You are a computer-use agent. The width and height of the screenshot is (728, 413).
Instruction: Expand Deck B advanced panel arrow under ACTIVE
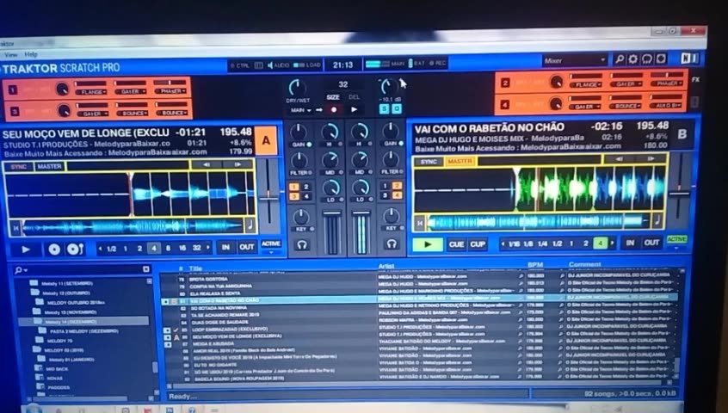pos(676,249)
